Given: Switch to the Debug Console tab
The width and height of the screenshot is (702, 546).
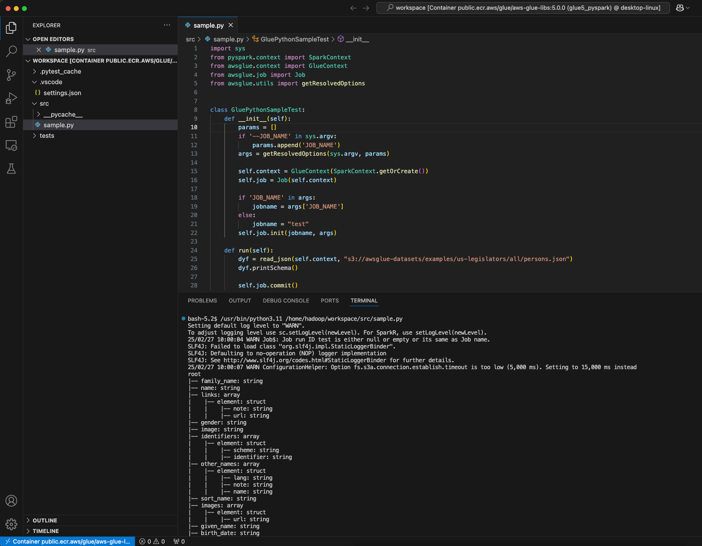Looking at the screenshot, I should coord(286,300).
